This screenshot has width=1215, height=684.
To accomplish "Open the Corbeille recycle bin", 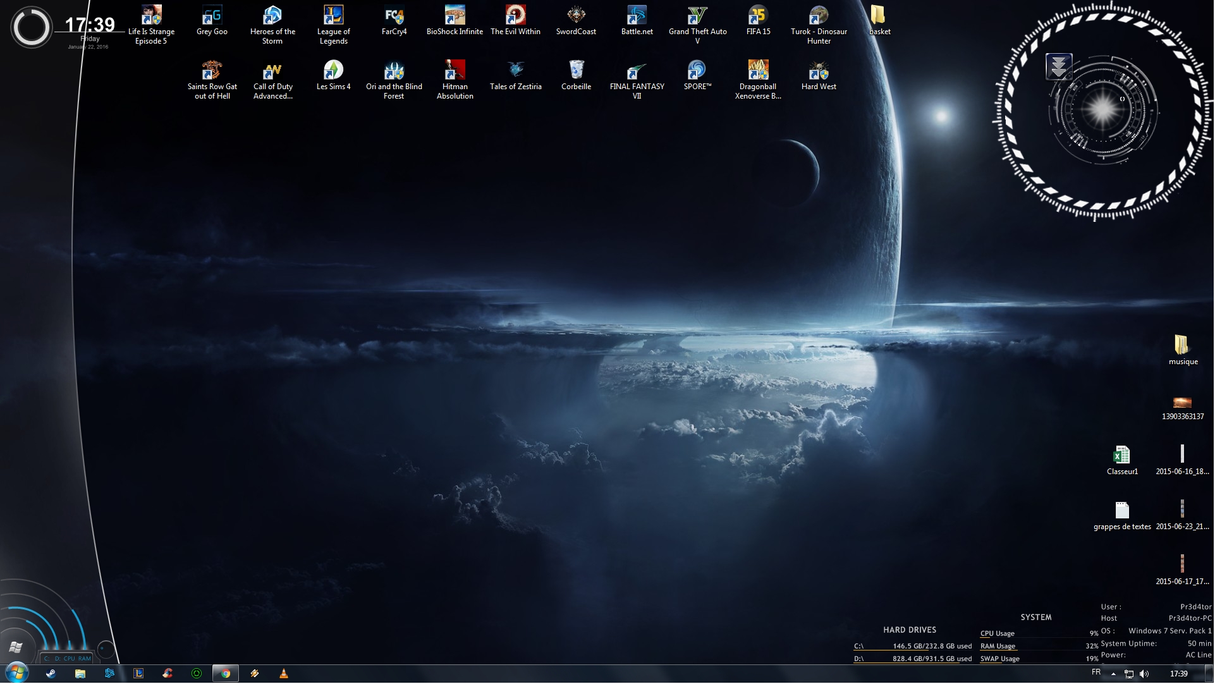I will [x=577, y=76].
